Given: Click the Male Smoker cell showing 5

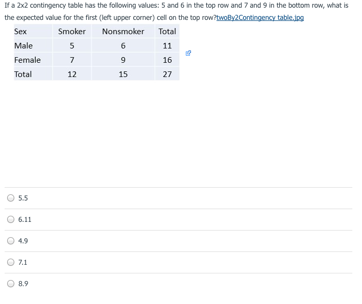Looking at the screenshot, I should pos(72,45).
